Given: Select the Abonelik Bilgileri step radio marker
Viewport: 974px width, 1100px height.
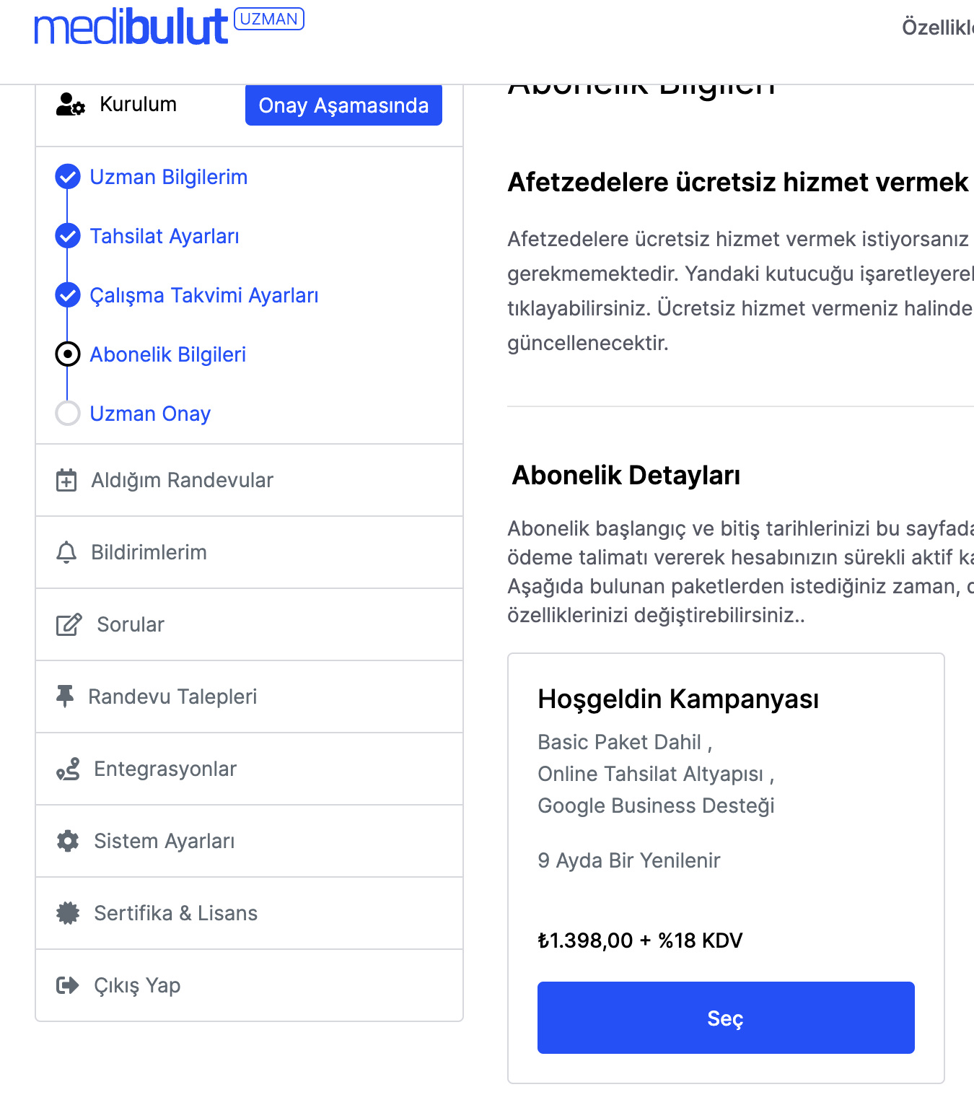Looking at the screenshot, I should [x=68, y=354].
